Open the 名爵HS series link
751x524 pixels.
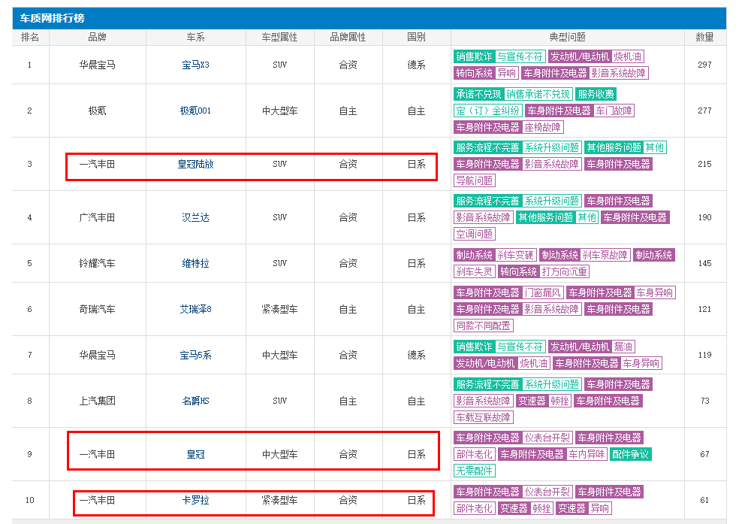point(195,401)
